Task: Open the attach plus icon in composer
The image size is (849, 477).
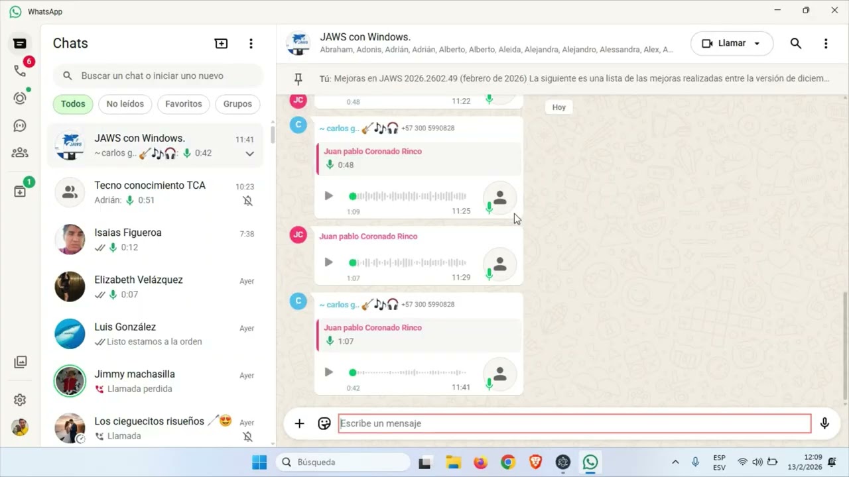Action: click(x=299, y=423)
